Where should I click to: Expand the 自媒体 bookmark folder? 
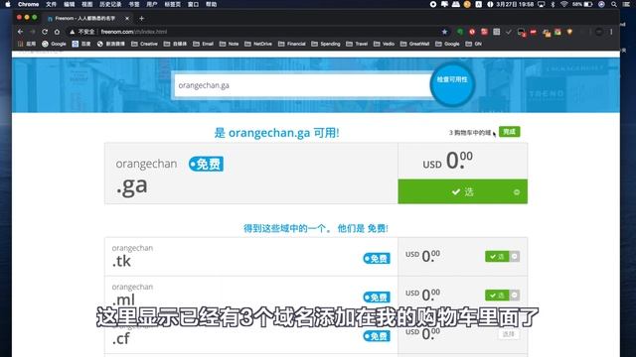(175, 44)
